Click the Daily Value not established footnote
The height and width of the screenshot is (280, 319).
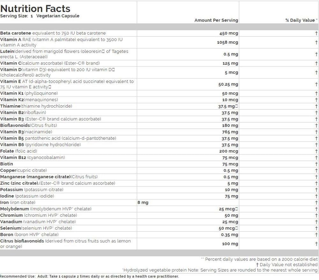click(x=287, y=265)
